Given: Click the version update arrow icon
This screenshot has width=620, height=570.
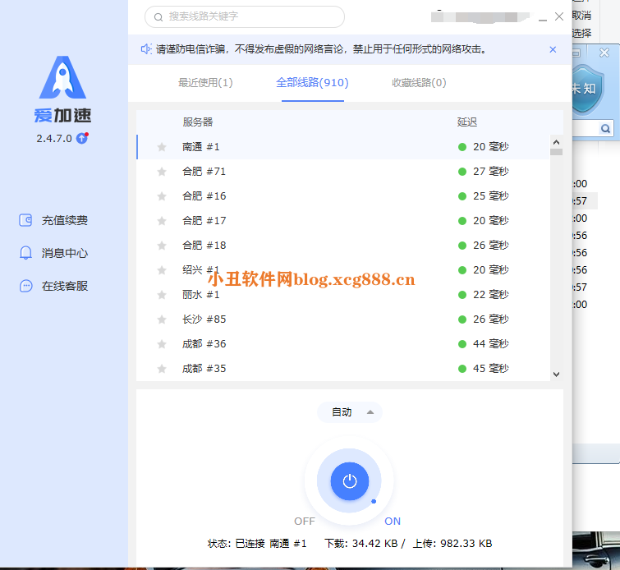Looking at the screenshot, I should pyautogui.click(x=82, y=139).
